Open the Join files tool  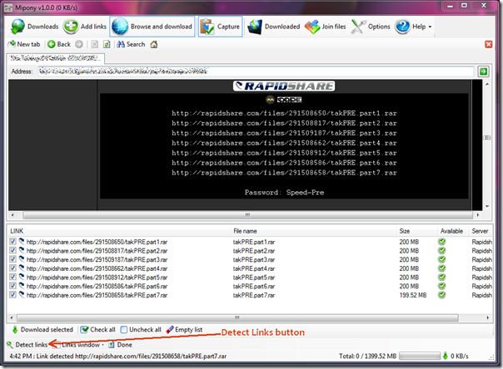click(326, 27)
